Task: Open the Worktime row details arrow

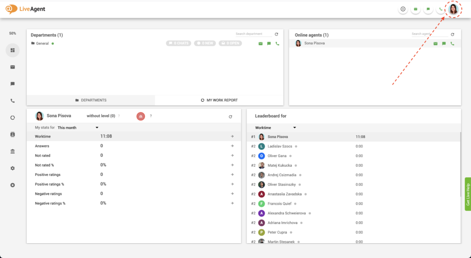Action: coord(232,136)
